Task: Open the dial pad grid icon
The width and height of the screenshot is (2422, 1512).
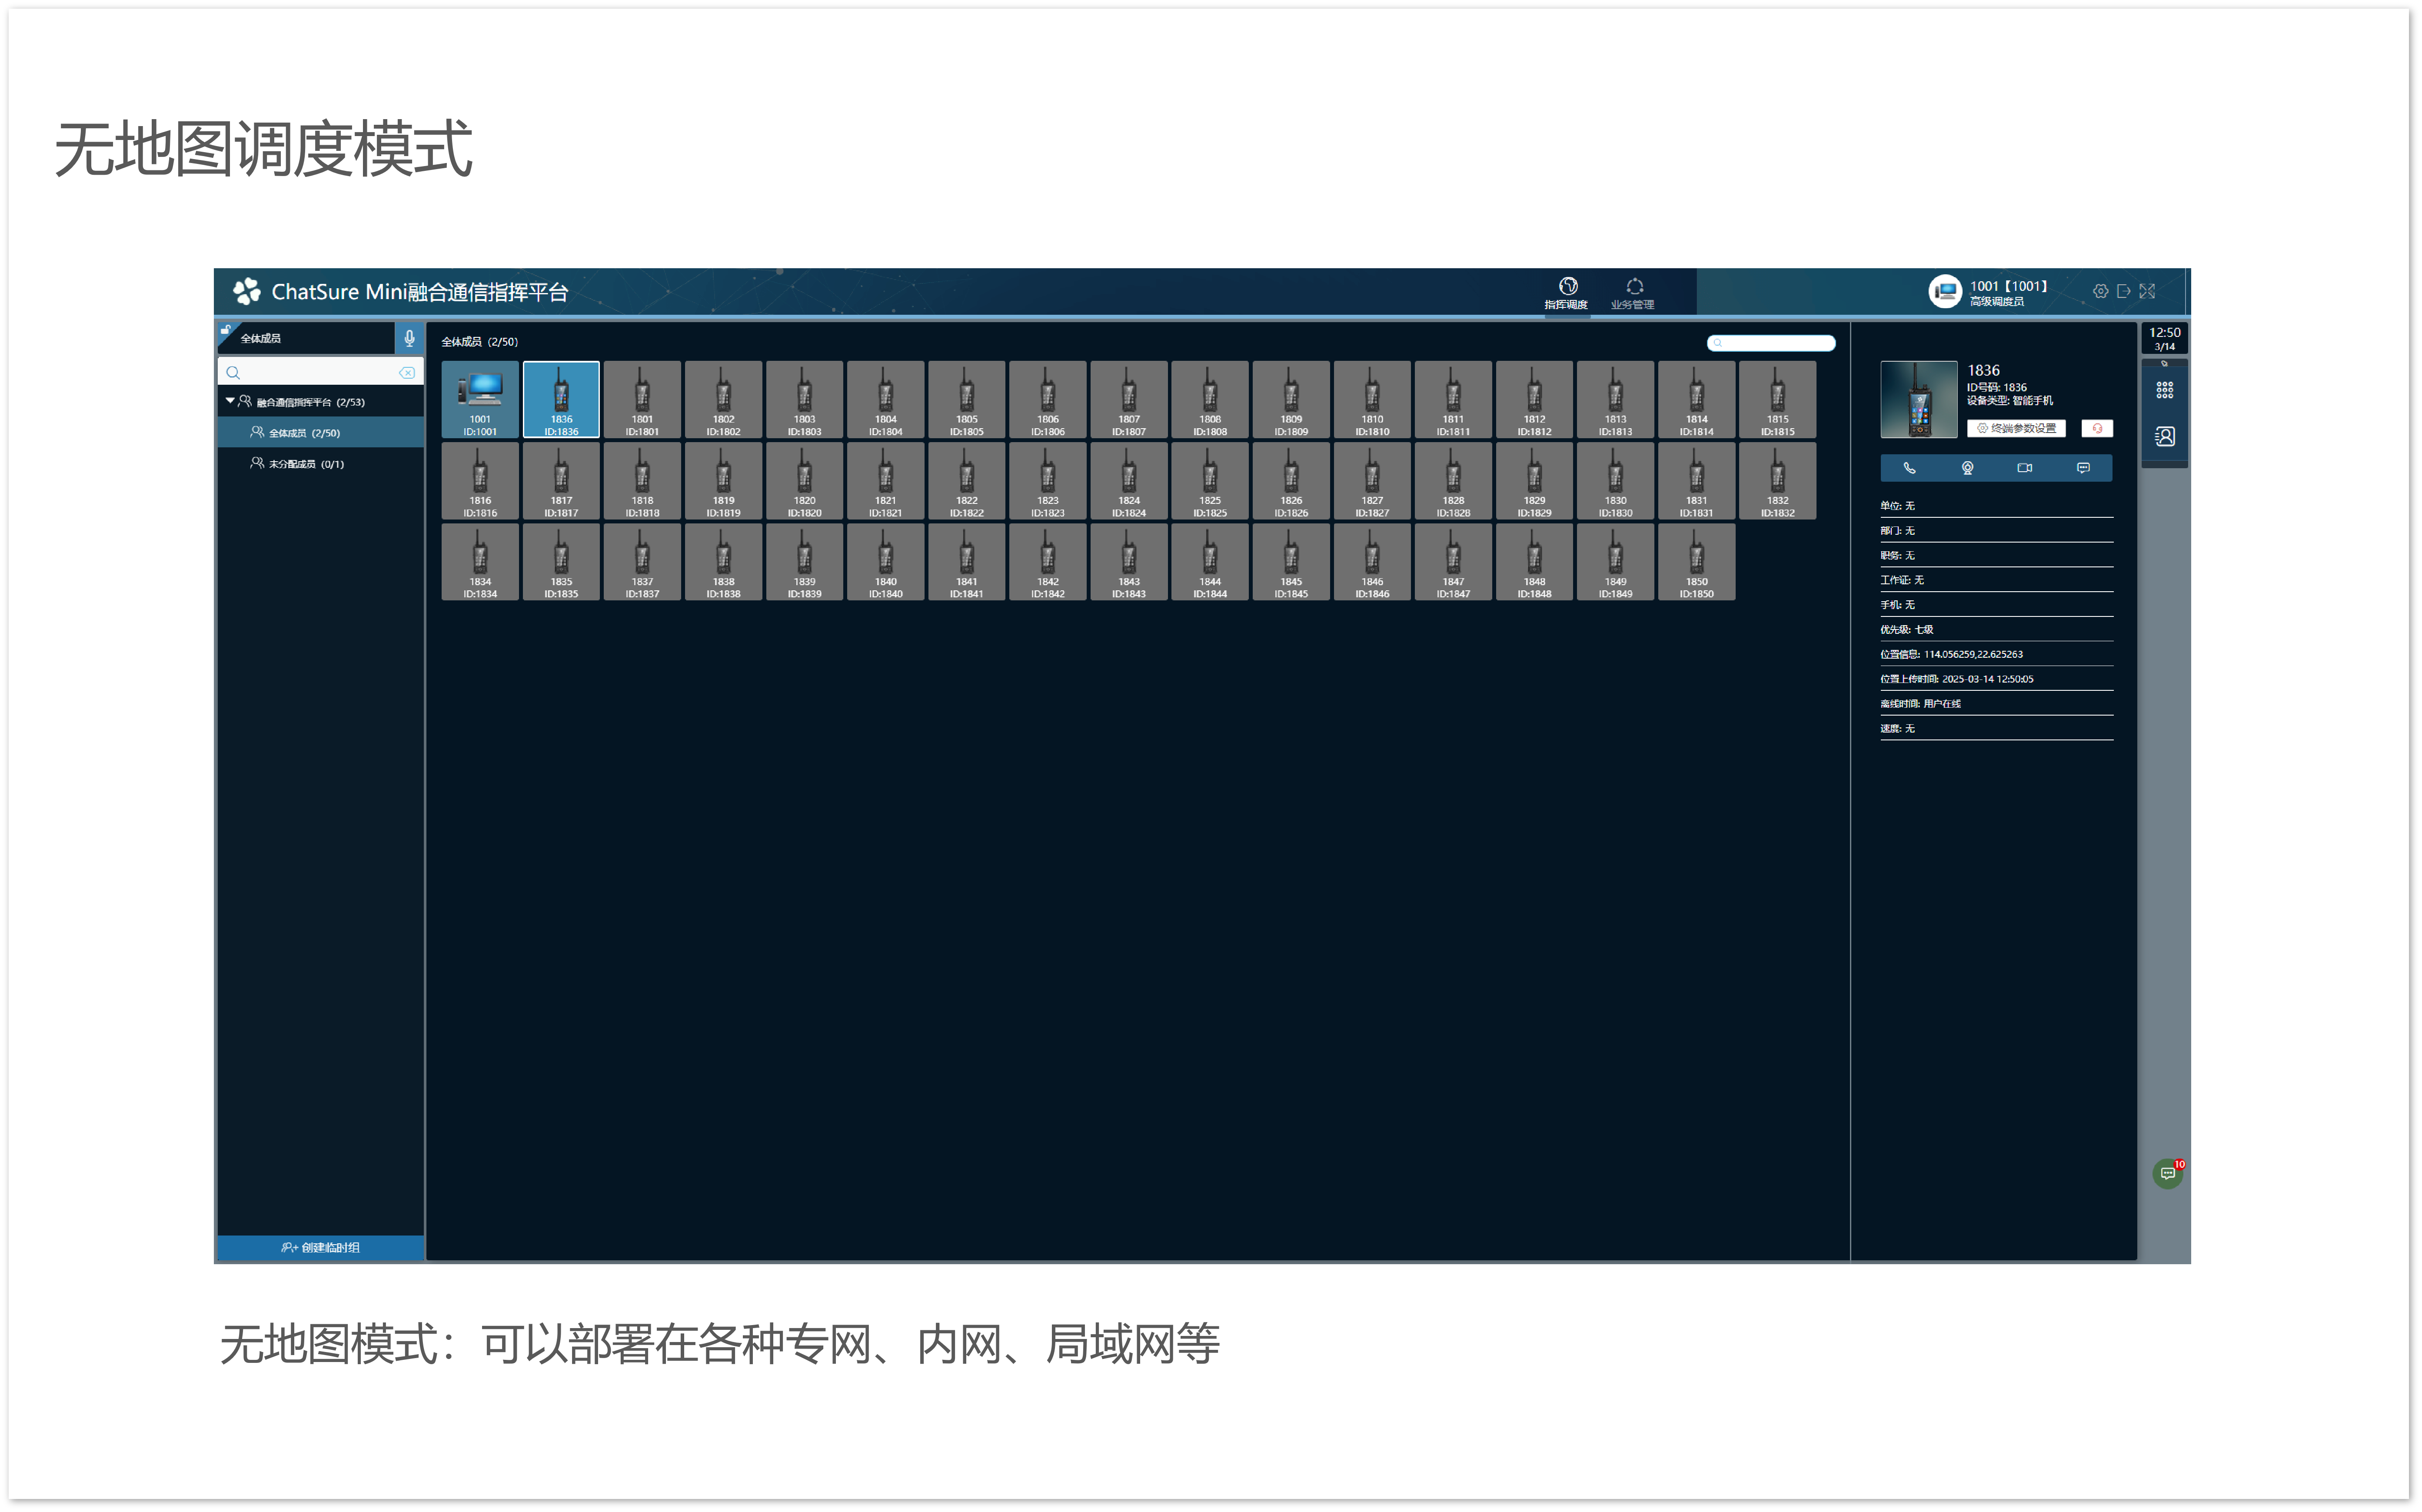Action: (2164, 390)
